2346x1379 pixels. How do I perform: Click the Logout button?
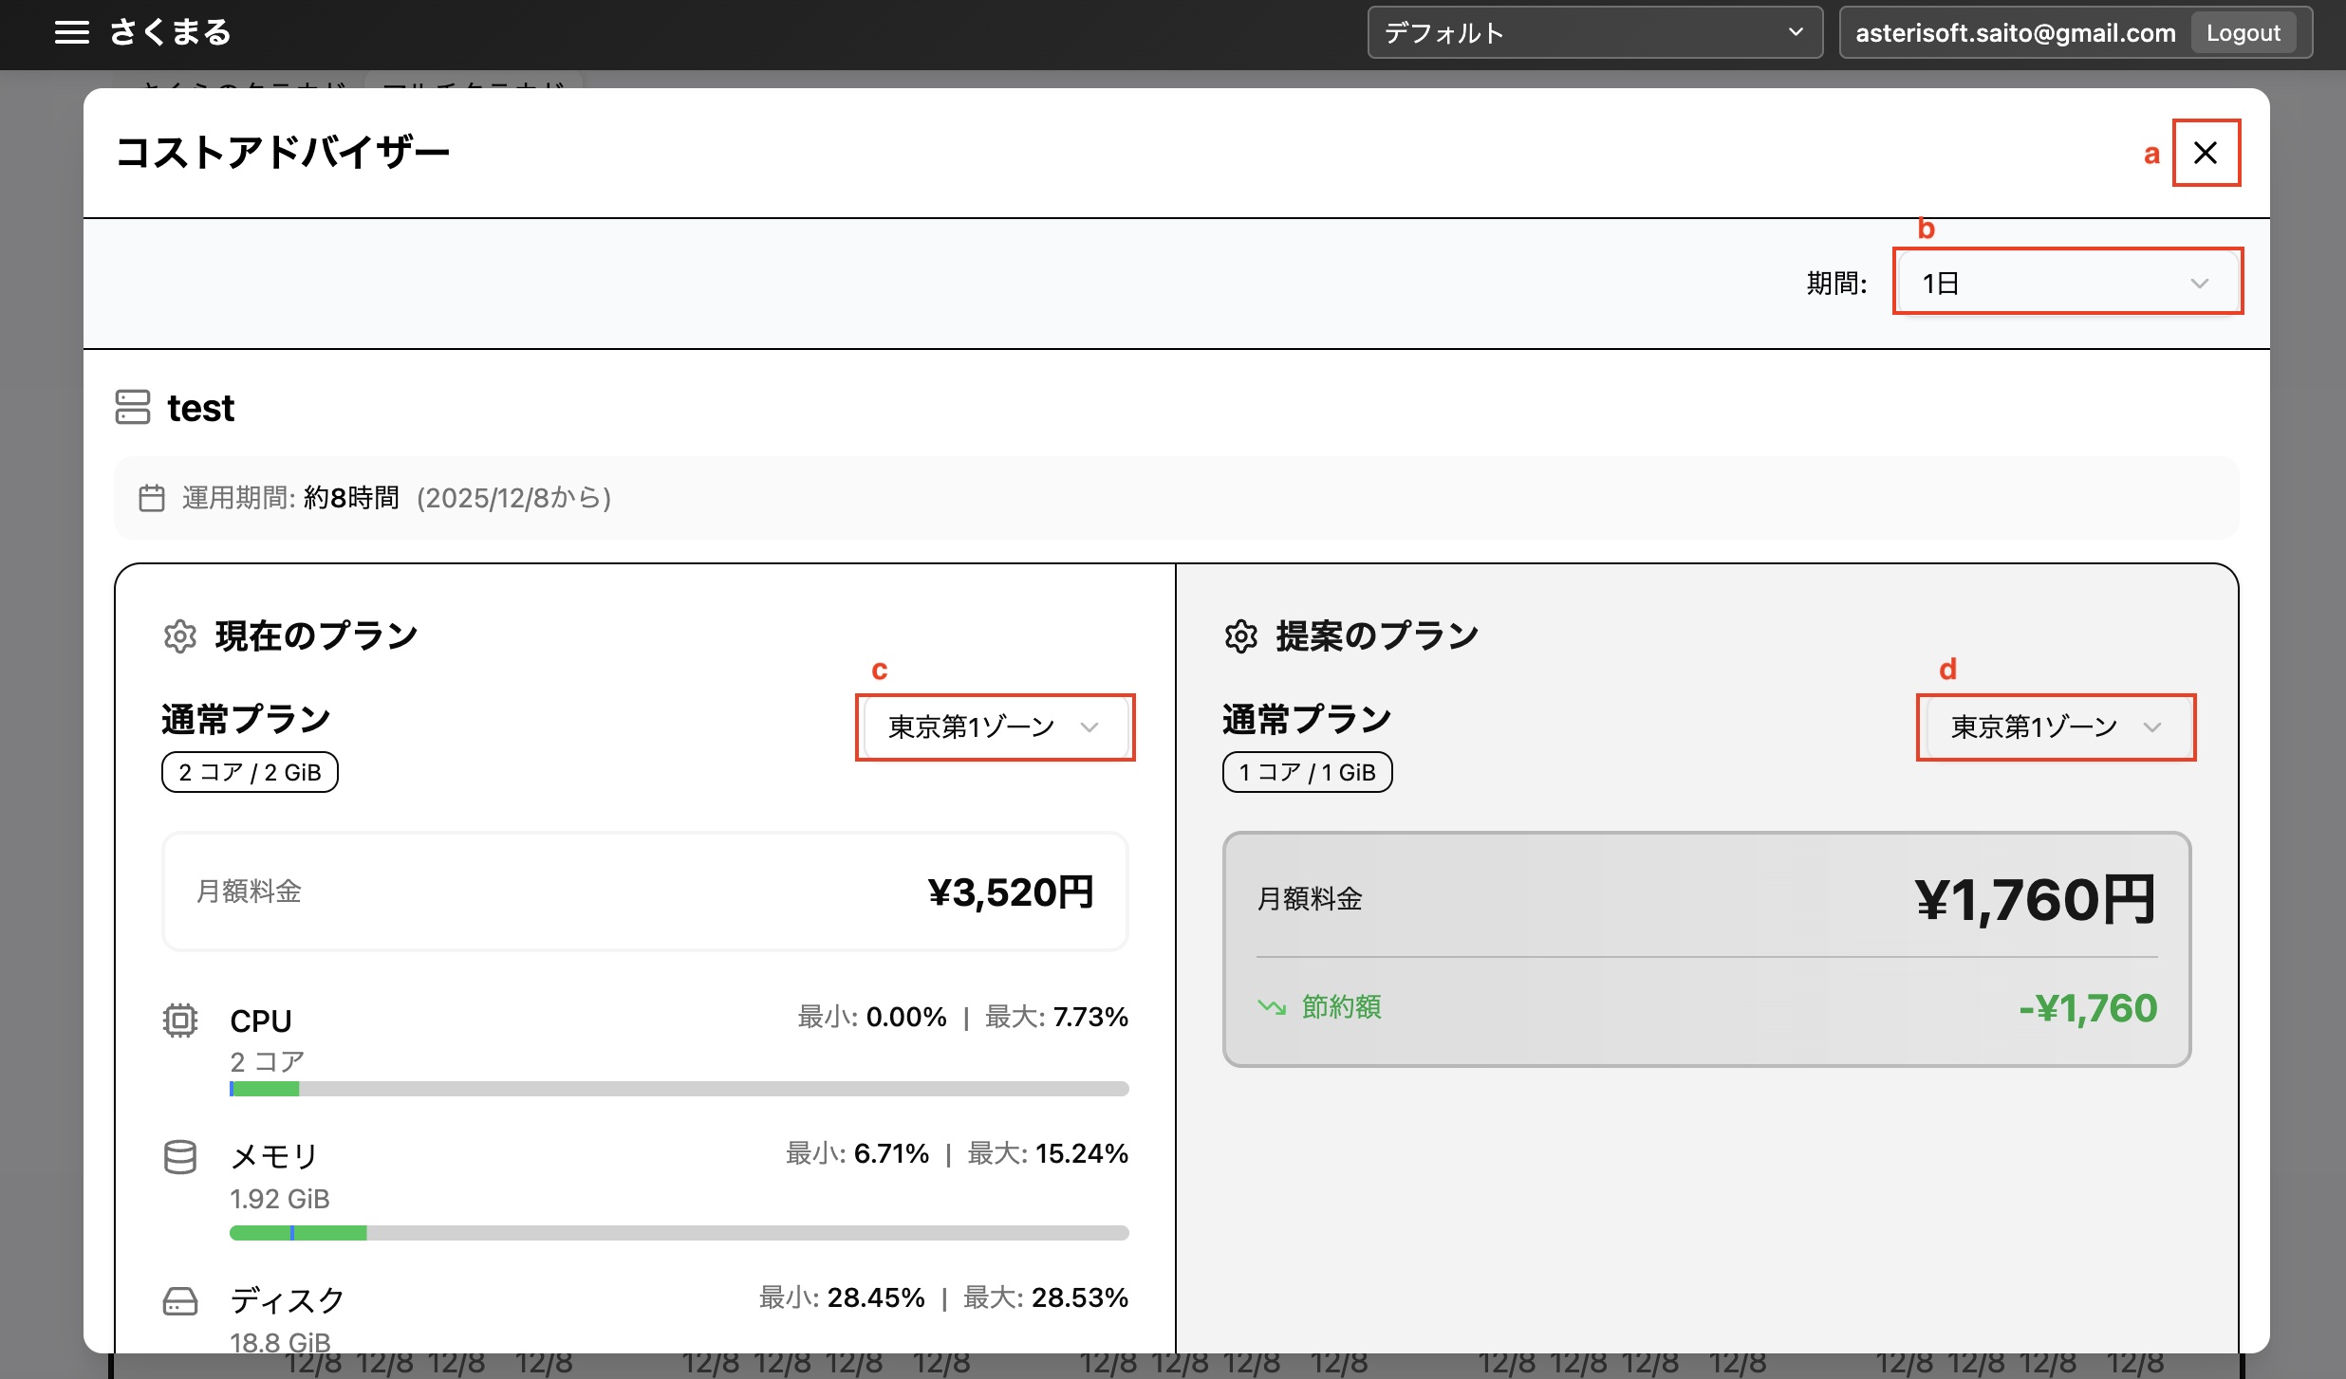2243,33
